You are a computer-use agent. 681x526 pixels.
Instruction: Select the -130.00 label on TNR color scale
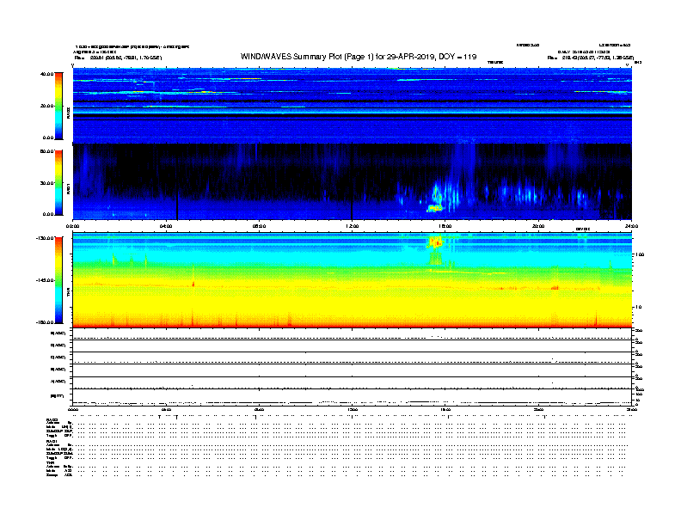[x=45, y=238]
